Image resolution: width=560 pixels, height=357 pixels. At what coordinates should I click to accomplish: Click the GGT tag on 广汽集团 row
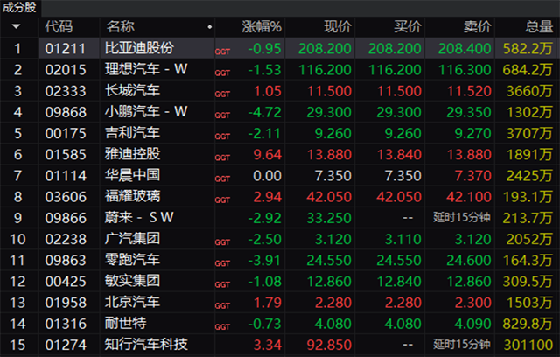tap(222, 242)
